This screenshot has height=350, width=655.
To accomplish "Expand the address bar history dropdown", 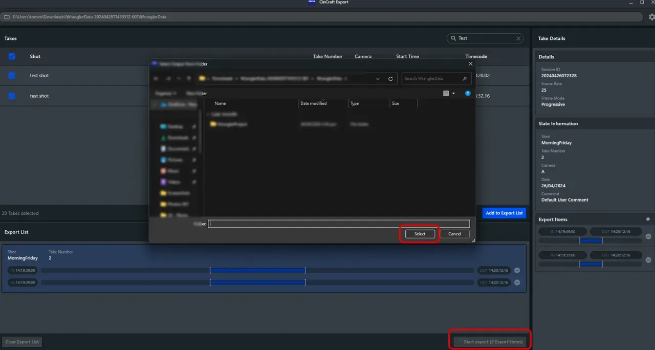I will tap(378, 79).
